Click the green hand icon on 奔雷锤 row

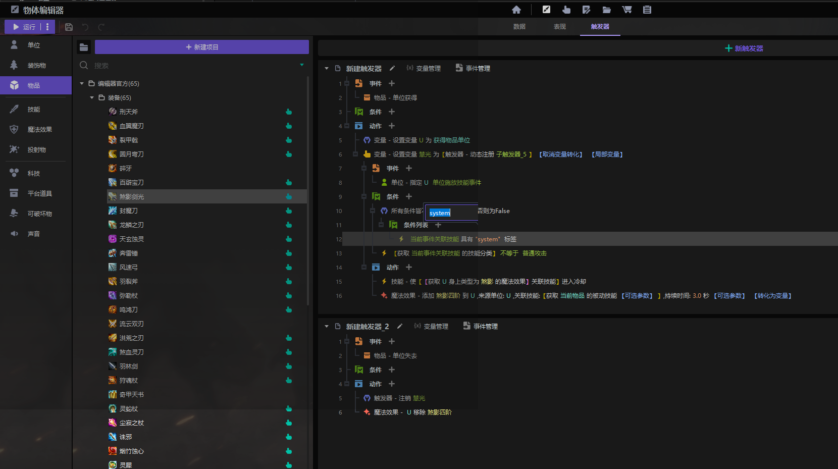(x=289, y=253)
